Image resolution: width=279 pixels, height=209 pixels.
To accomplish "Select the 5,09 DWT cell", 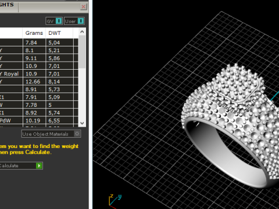I will (60, 97).
